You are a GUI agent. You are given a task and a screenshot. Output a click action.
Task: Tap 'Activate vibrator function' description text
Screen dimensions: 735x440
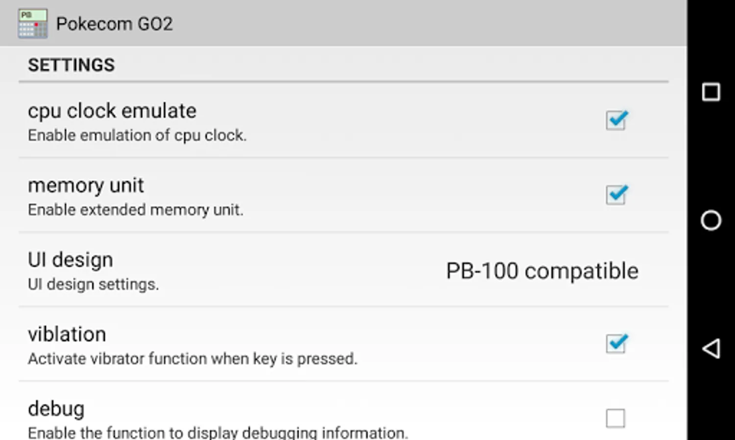192,359
